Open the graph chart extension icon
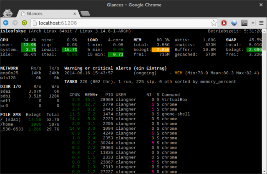 (244, 23)
